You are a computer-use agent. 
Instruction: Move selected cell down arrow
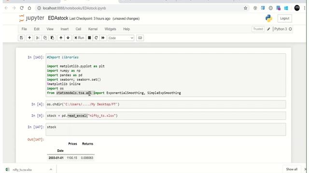pyautogui.click(x=68, y=38)
